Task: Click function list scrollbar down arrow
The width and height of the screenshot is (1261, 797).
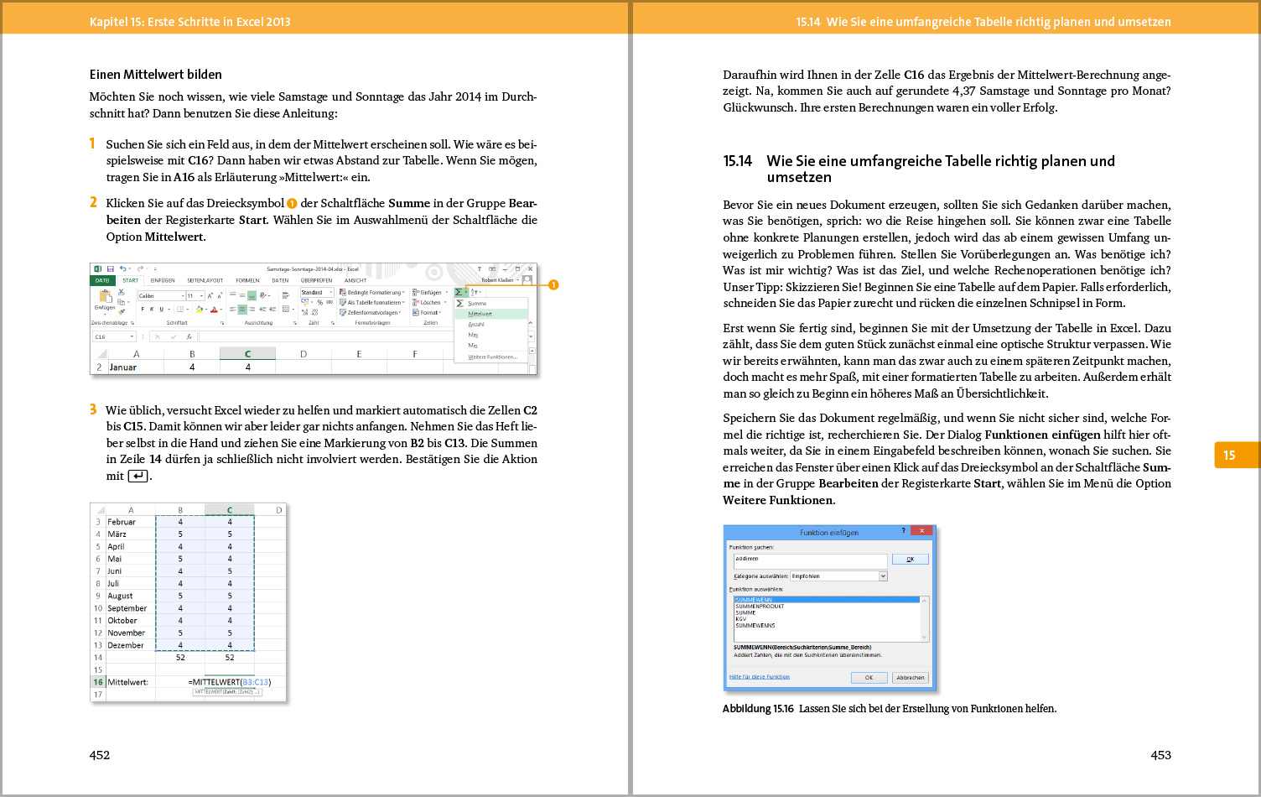Action: 925,637
